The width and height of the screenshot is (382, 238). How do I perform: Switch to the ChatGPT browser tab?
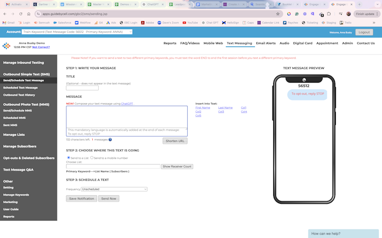point(153,4)
